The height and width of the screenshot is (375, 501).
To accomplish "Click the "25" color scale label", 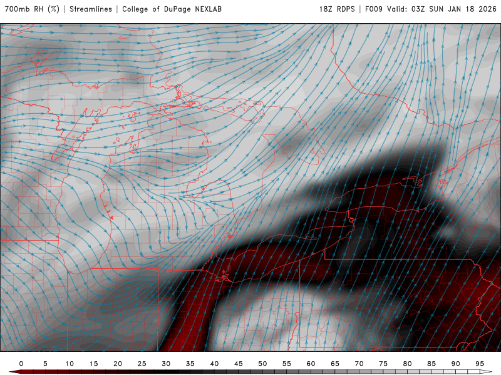I will click(142, 364).
